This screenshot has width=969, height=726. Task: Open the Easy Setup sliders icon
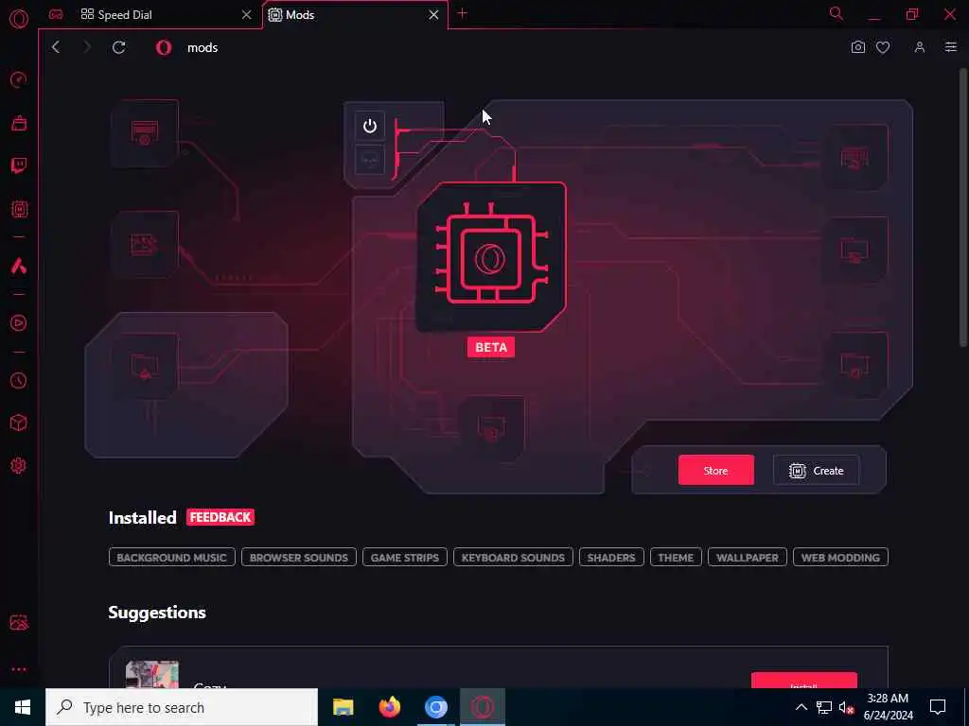tap(951, 47)
